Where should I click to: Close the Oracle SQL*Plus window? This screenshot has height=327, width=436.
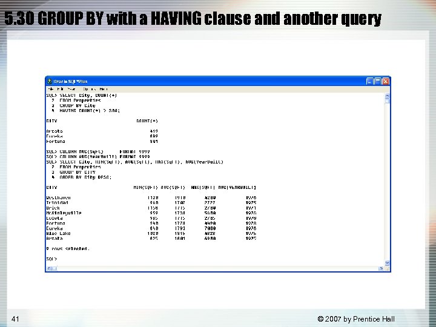click(x=386, y=82)
